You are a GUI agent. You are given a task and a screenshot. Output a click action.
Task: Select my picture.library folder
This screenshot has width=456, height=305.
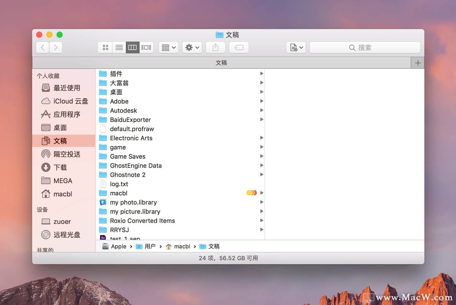click(180, 211)
